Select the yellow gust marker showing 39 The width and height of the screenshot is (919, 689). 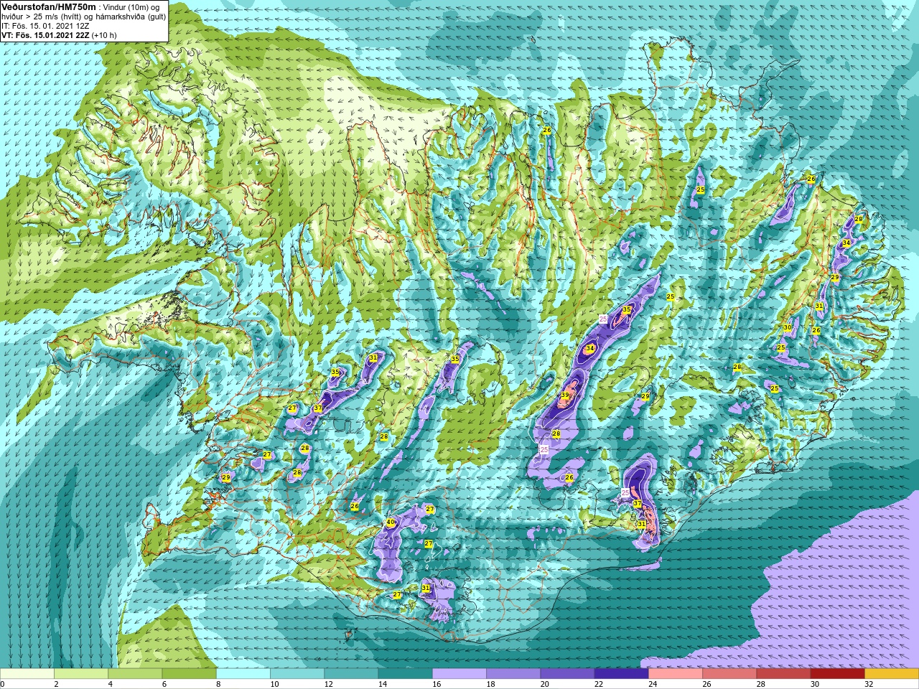(565, 395)
